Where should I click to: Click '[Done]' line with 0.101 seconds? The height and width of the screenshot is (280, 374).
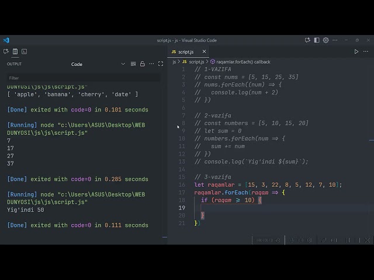click(78, 110)
